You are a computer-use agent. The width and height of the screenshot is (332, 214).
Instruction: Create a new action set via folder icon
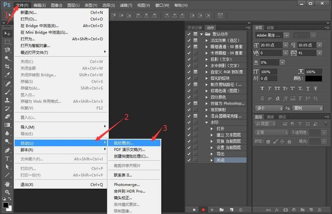click(222, 210)
